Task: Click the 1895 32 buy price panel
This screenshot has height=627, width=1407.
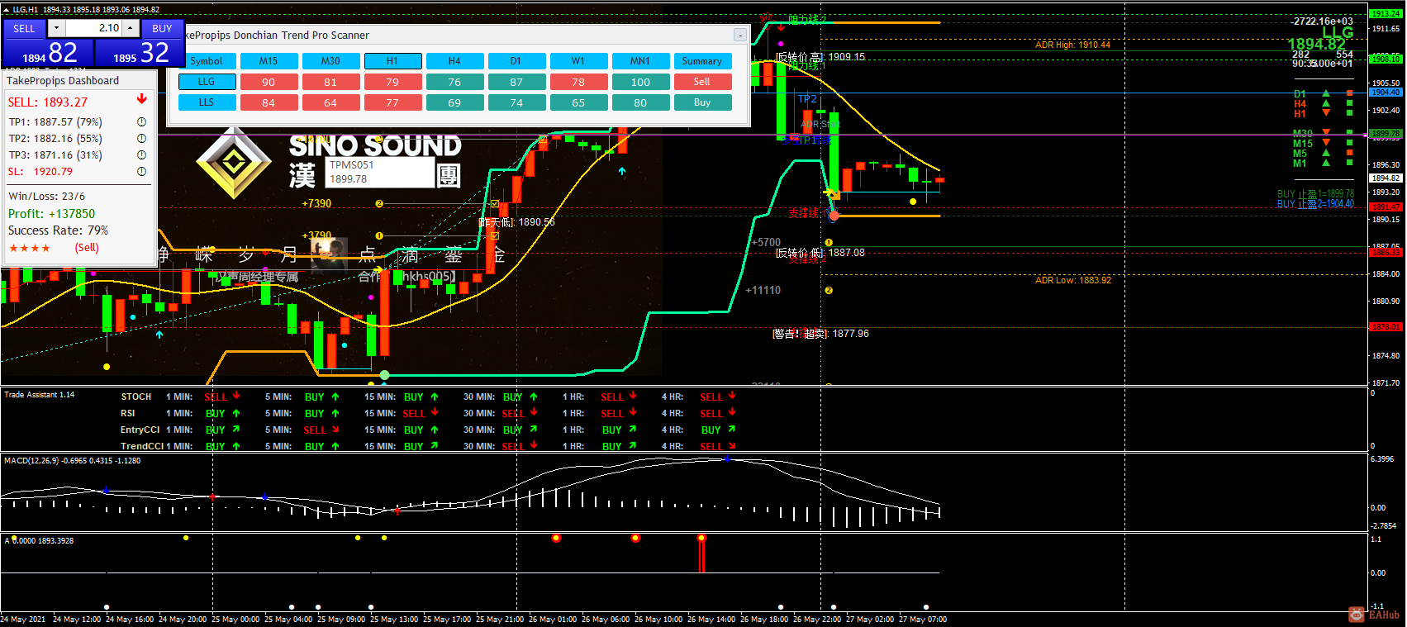Action: [x=139, y=52]
